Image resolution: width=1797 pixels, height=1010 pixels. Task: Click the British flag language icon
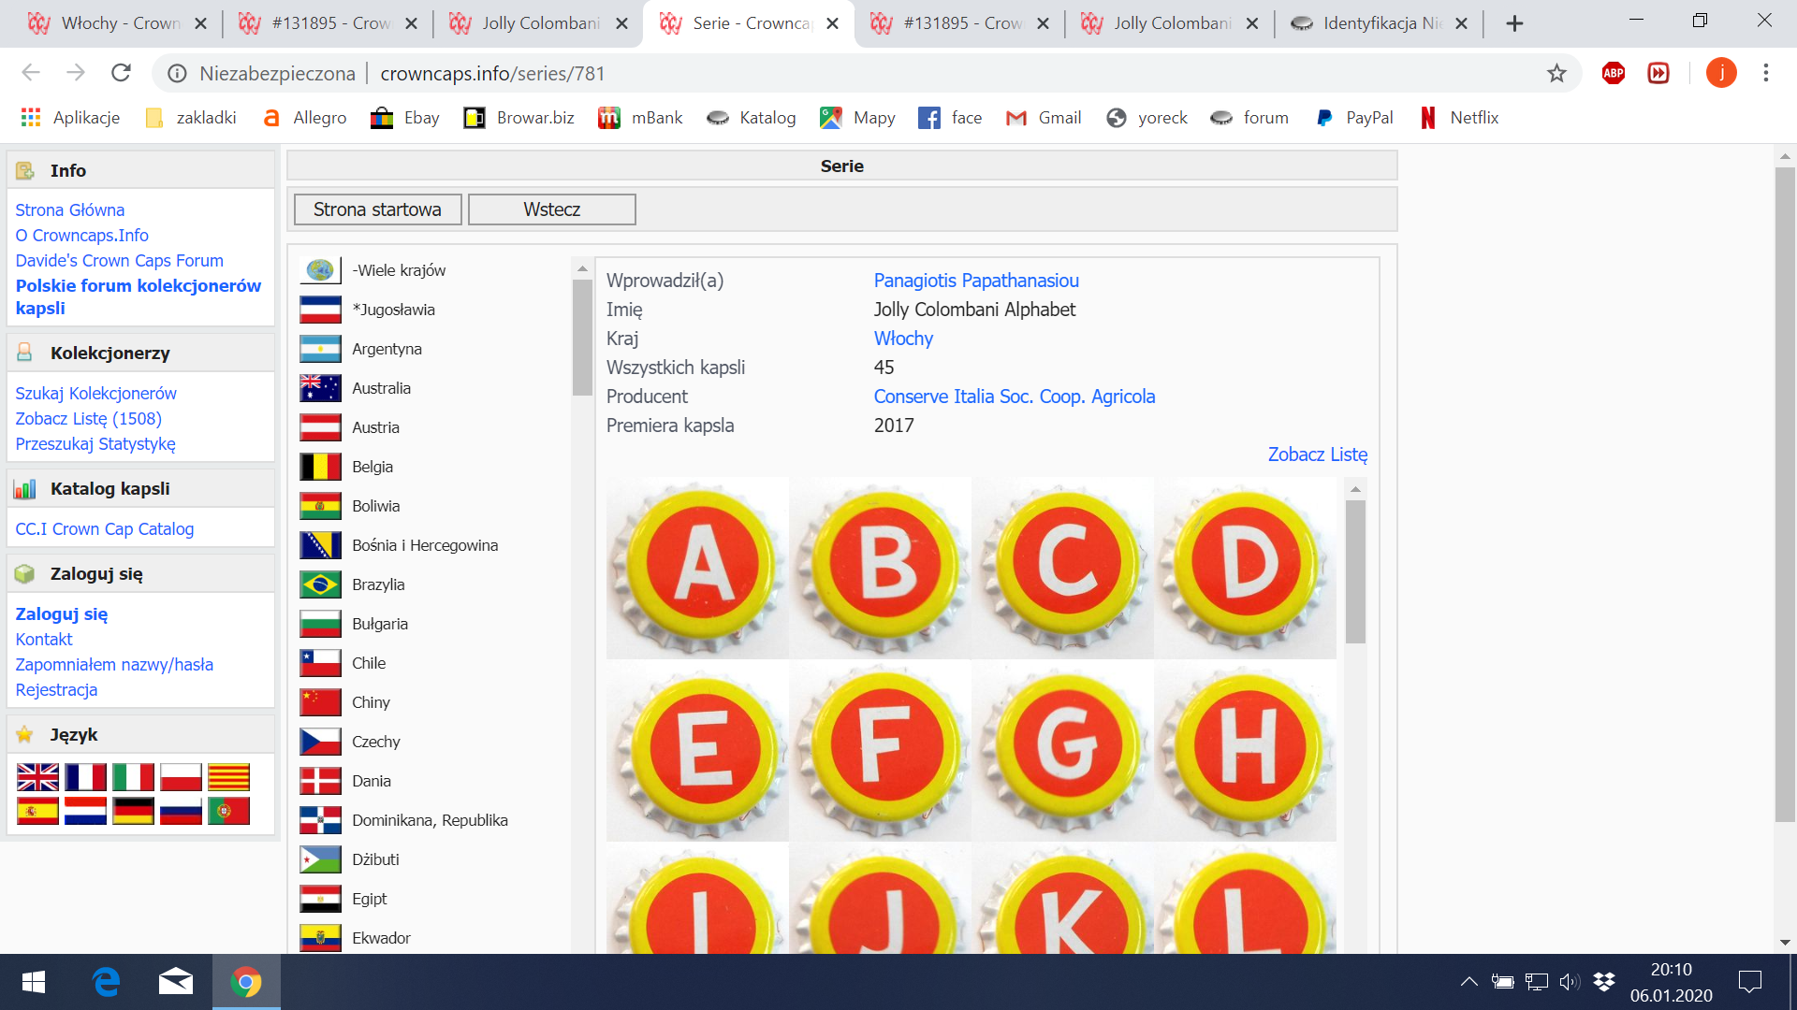click(37, 777)
